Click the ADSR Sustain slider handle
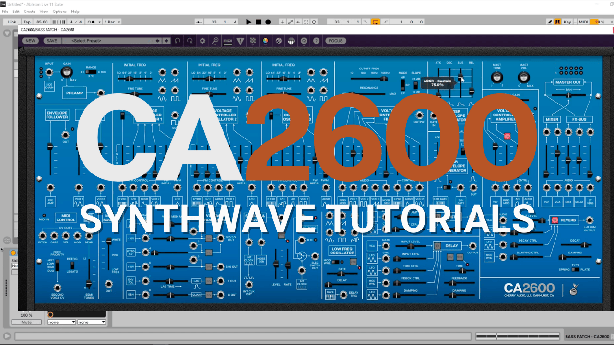 (x=460, y=77)
